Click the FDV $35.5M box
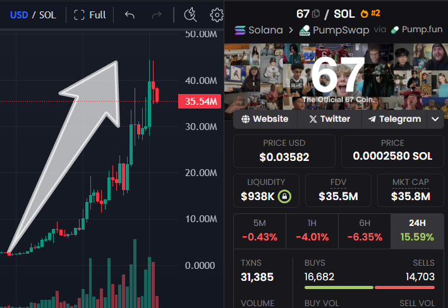Screen dimensions: 448x308 [x=338, y=191]
